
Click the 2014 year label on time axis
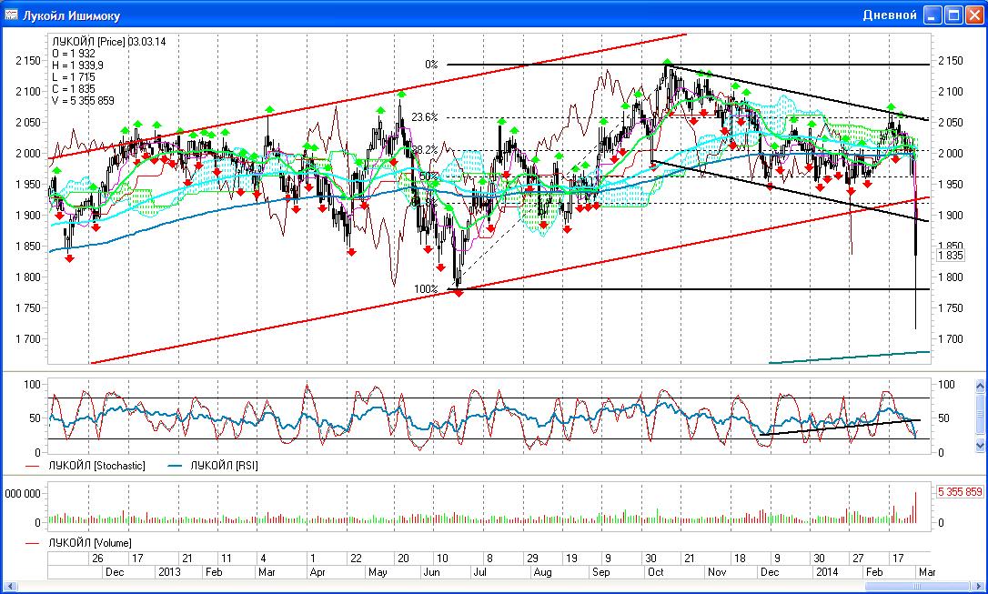tap(827, 572)
